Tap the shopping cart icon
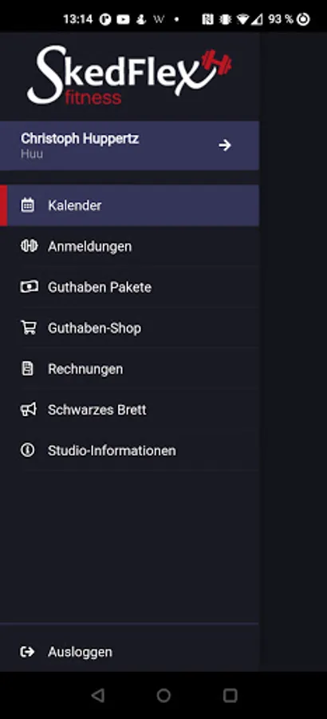The height and width of the screenshot is (719, 327). (29, 328)
